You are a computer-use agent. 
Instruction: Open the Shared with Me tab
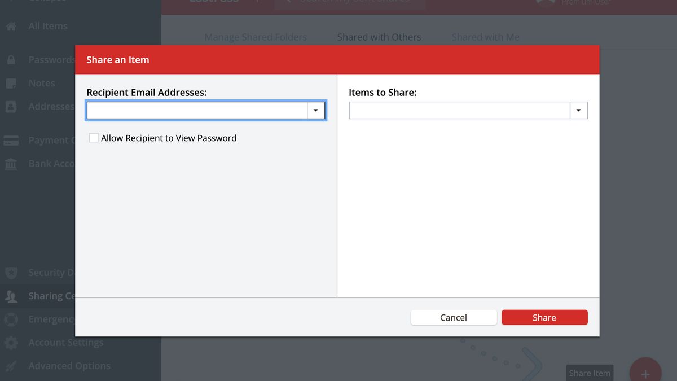[485, 37]
